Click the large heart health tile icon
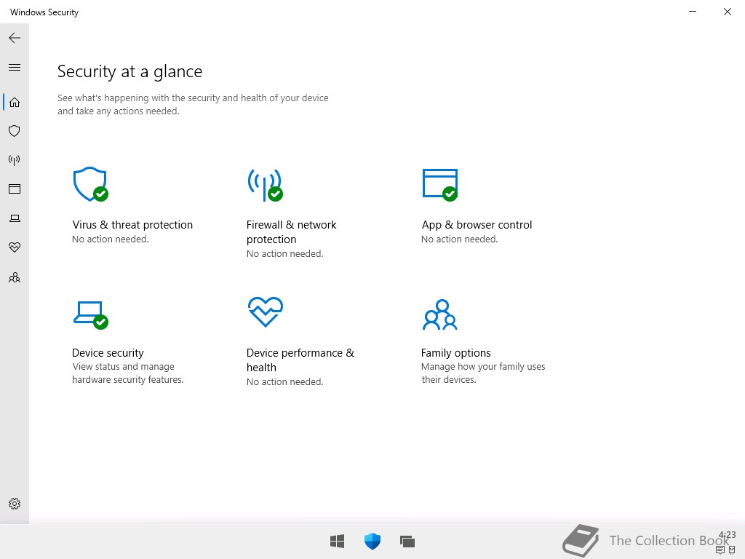Image resolution: width=745 pixels, height=559 pixels. click(x=265, y=312)
